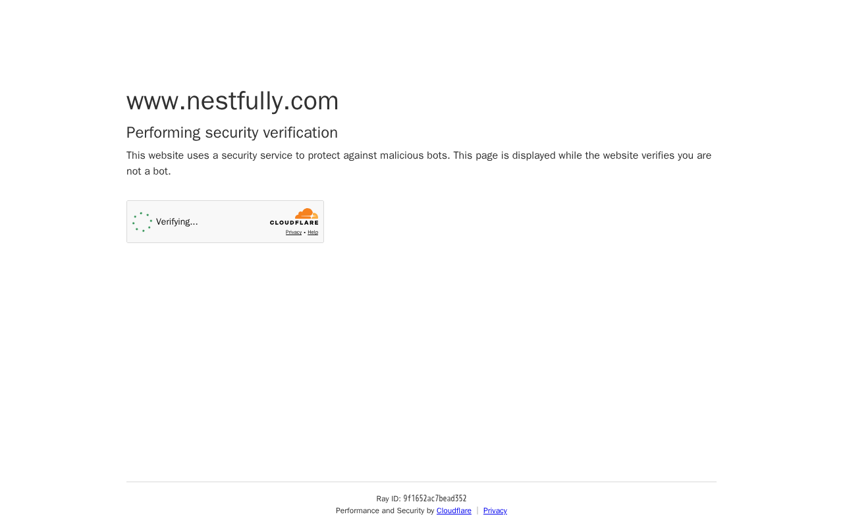Image resolution: width=843 pixels, height=527 pixels.
Task: Click the orange Cloudflare cloud logo
Action: pos(307,213)
